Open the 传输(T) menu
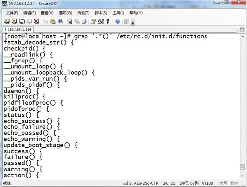Viewport: 247px width, 187px height. coord(83,13)
